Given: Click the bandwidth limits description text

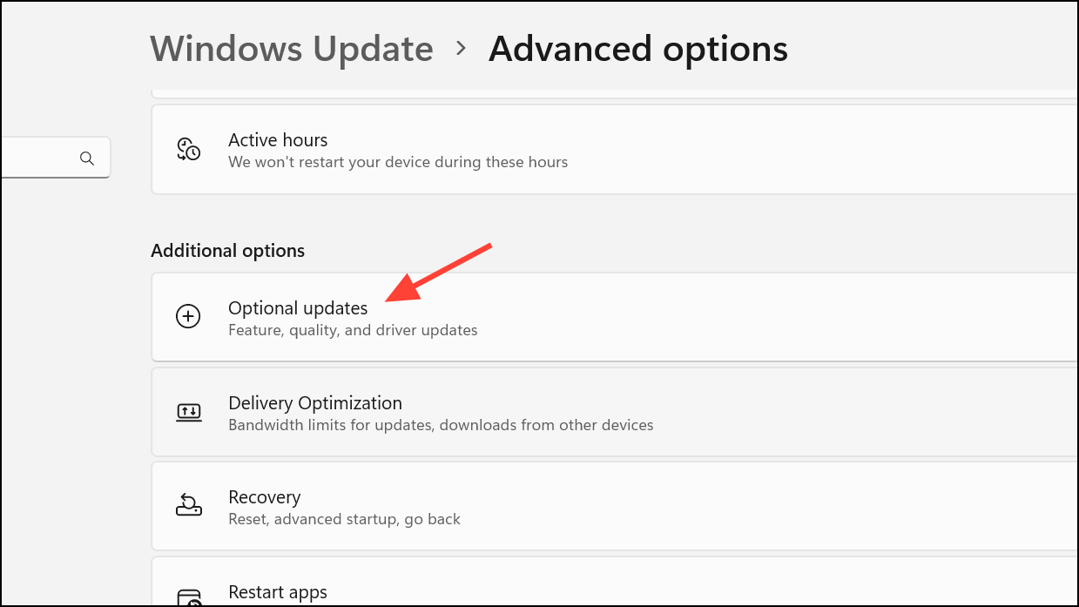Looking at the screenshot, I should [441, 425].
